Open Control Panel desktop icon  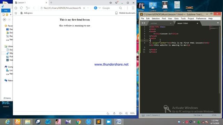pyautogui.click(x=153, y=7)
